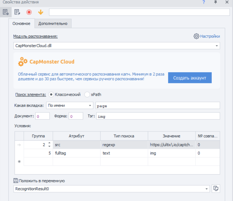The height and width of the screenshot is (201, 233).
Task: Switch to the Основное tab
Action: pos(21,24)
